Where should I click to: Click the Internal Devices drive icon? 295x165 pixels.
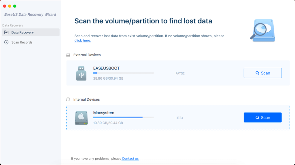tap(68, 100)
